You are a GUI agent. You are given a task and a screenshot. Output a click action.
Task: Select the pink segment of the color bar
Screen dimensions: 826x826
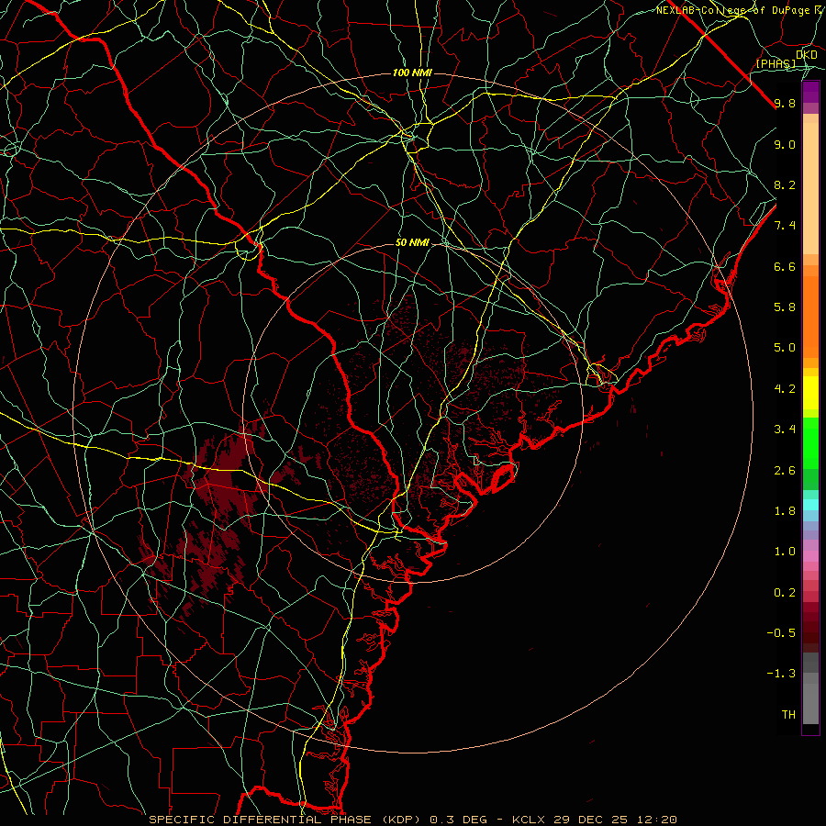coord(810,556)
